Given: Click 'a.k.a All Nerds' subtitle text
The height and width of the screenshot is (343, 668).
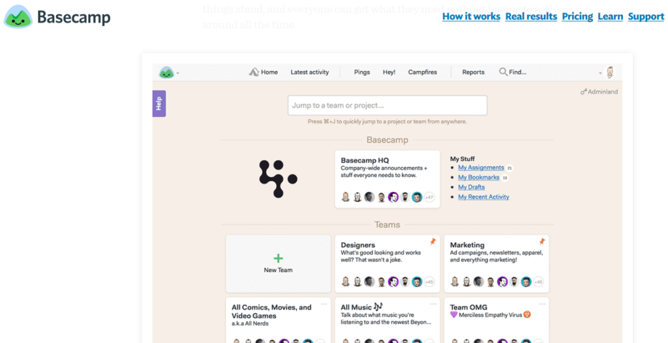Looking at the screenshot, I should [250, 323].
